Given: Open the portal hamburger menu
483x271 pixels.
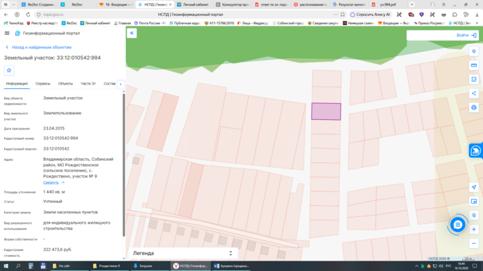Looking at the screenshot, I should (x=7, y=33).
